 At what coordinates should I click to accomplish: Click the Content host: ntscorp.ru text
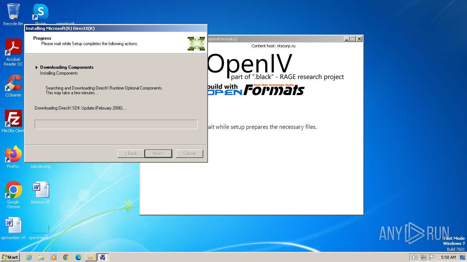coord(273,46)
